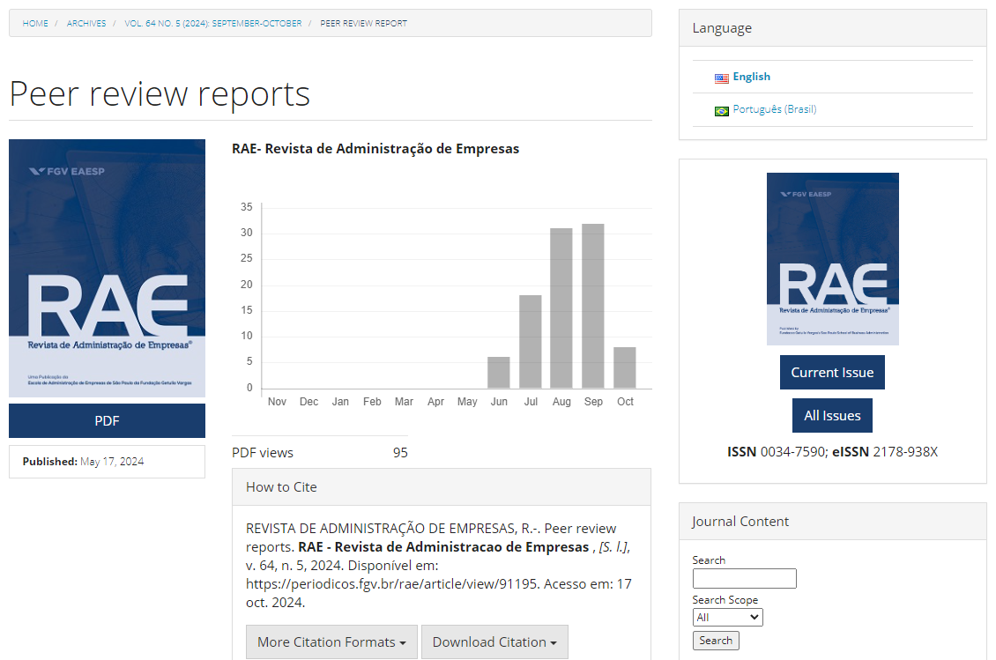
Task: Go to Home in the breadcrumb
Action: point(35,23)
